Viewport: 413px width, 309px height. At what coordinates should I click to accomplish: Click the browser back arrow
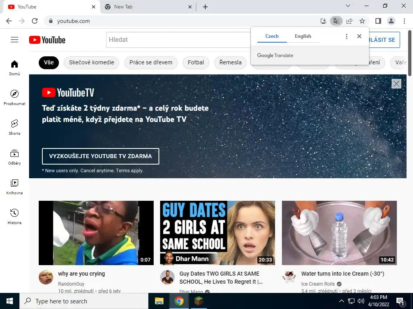[x=9, y=21]
